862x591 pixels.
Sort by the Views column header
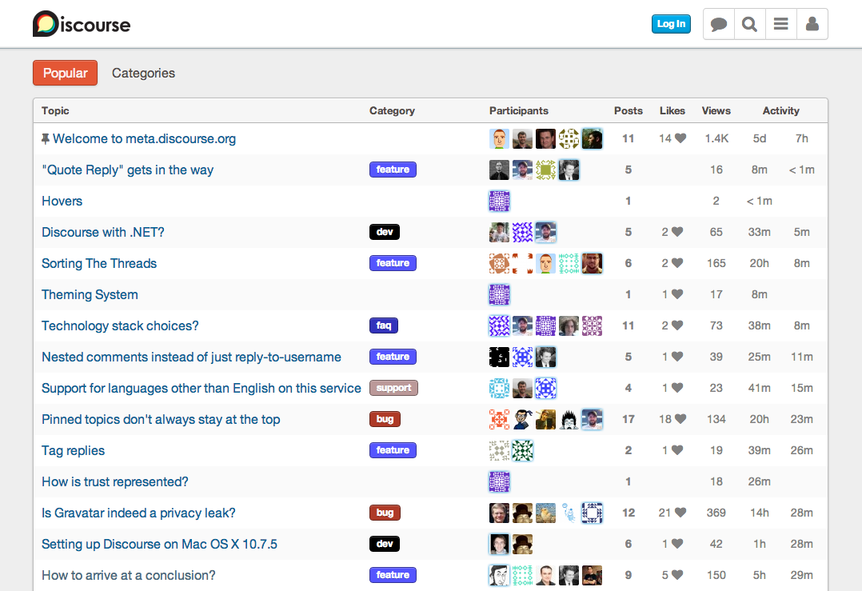(x=716, y=110)
